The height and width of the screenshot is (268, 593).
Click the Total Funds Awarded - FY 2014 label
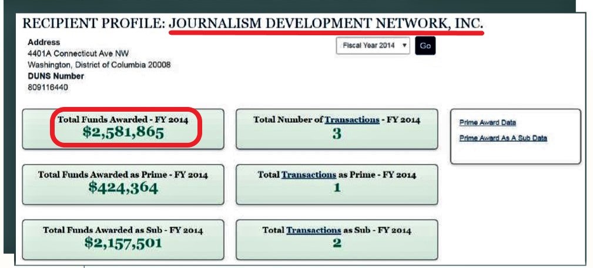coord(123,119)
